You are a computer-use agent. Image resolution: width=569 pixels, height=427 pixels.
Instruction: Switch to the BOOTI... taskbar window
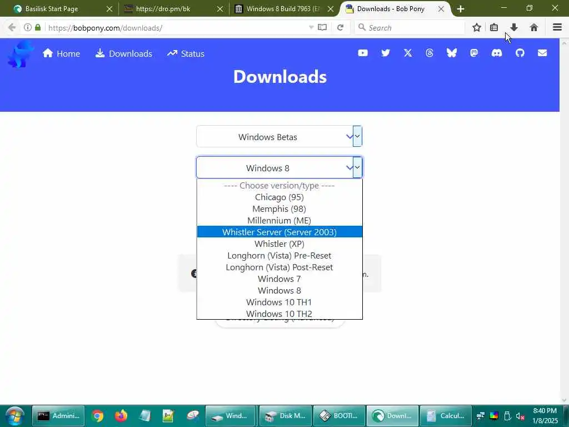(339, 416)
